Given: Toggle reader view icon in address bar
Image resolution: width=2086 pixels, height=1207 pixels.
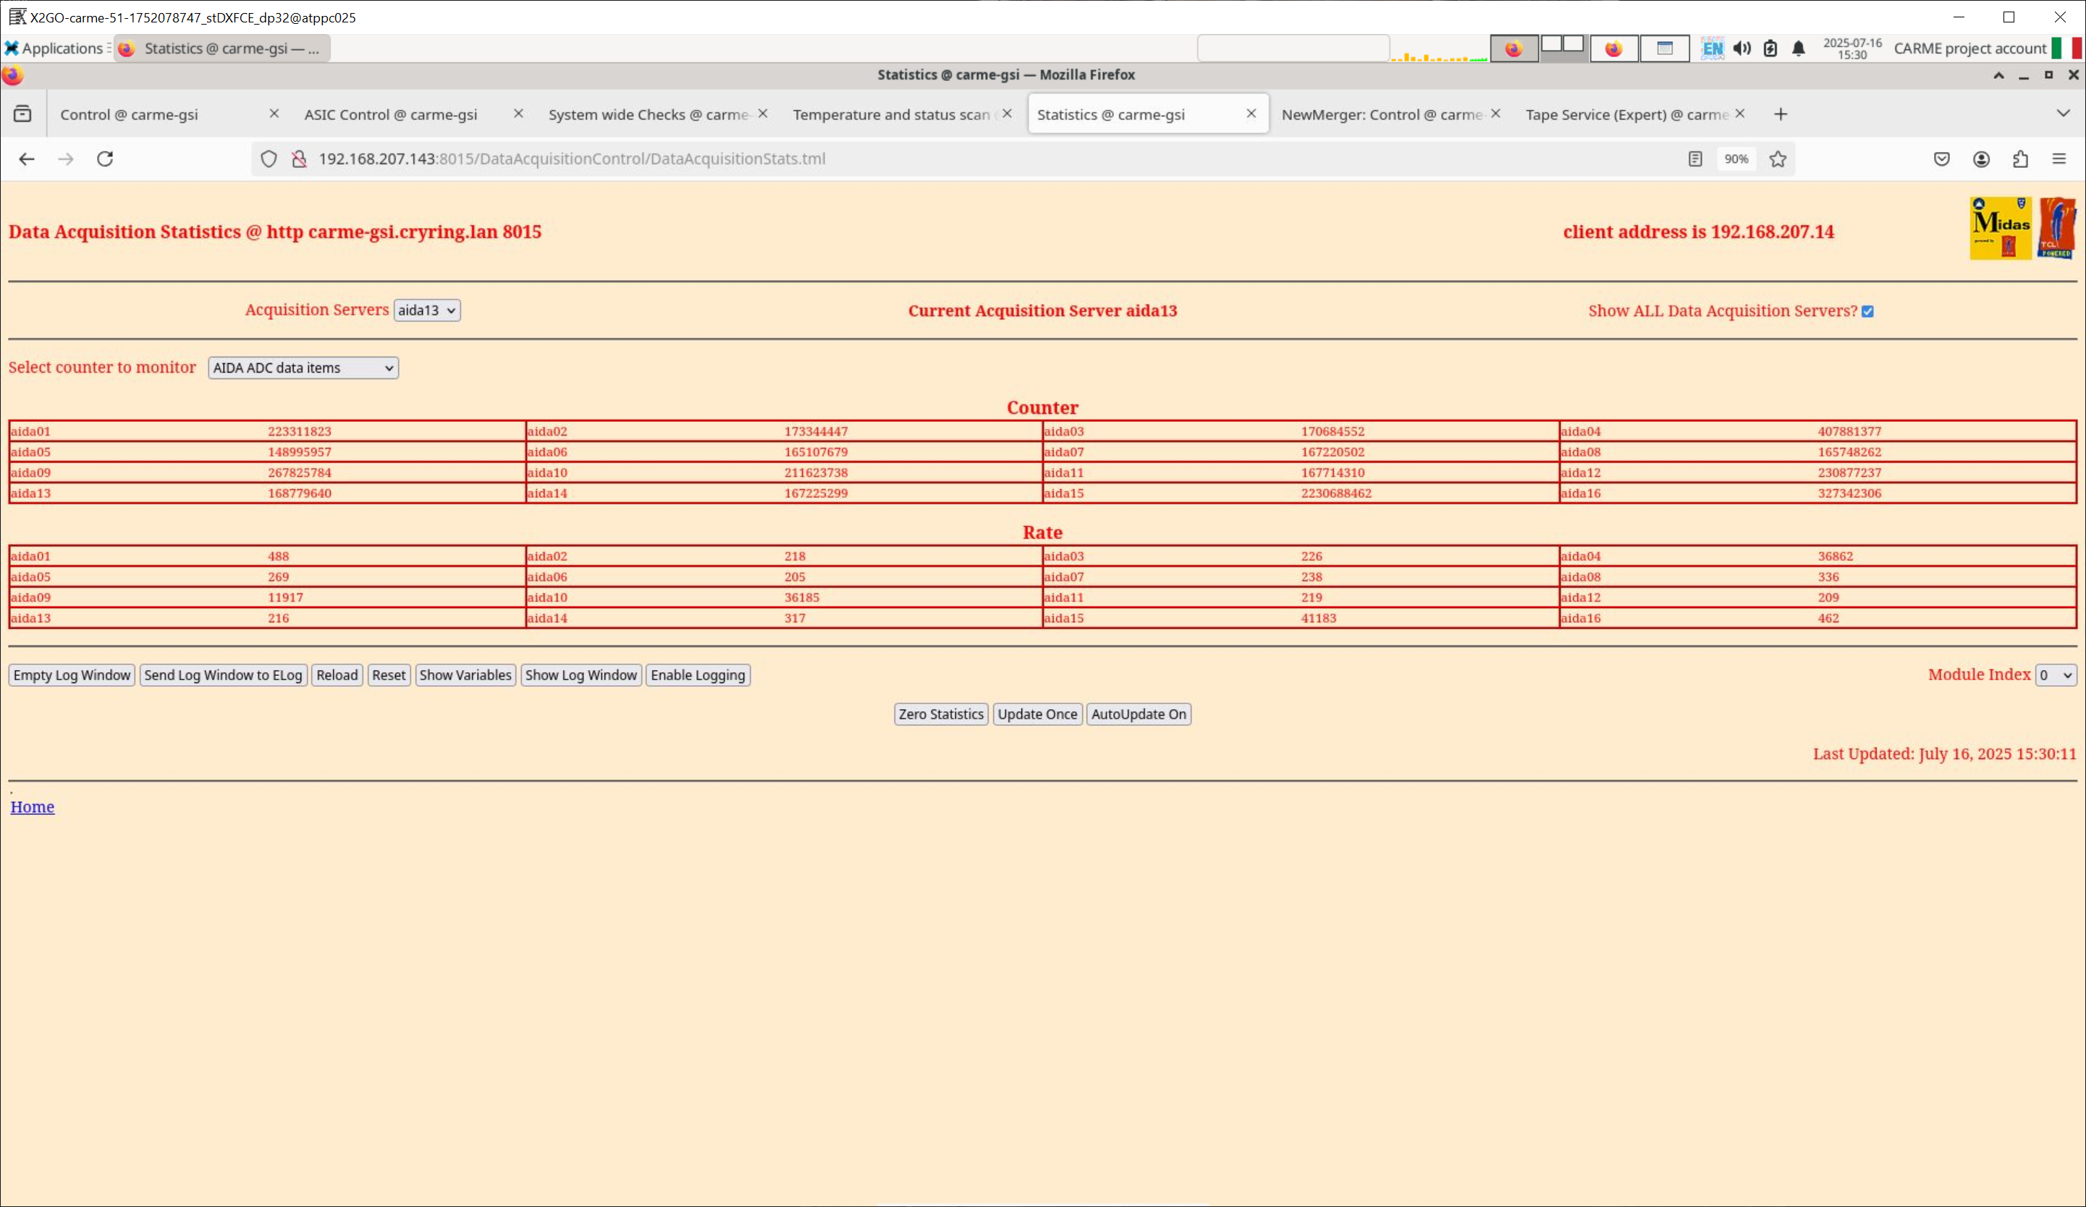Looking at the screenshot, I should [x=1694, y=159].
